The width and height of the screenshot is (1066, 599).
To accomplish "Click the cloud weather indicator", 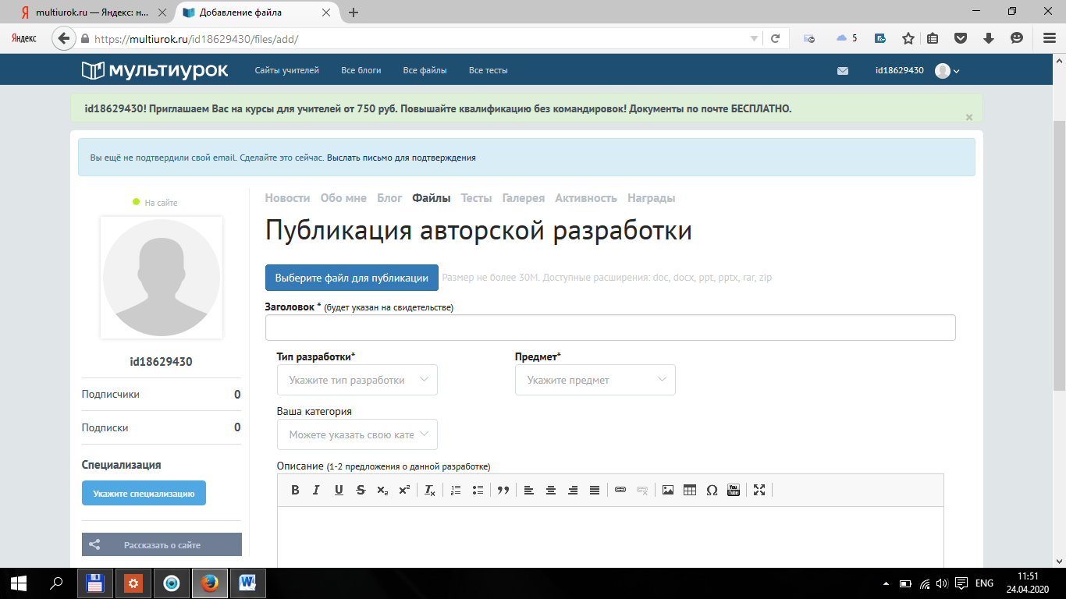I will pyautogui.click(x=847, y=38).
